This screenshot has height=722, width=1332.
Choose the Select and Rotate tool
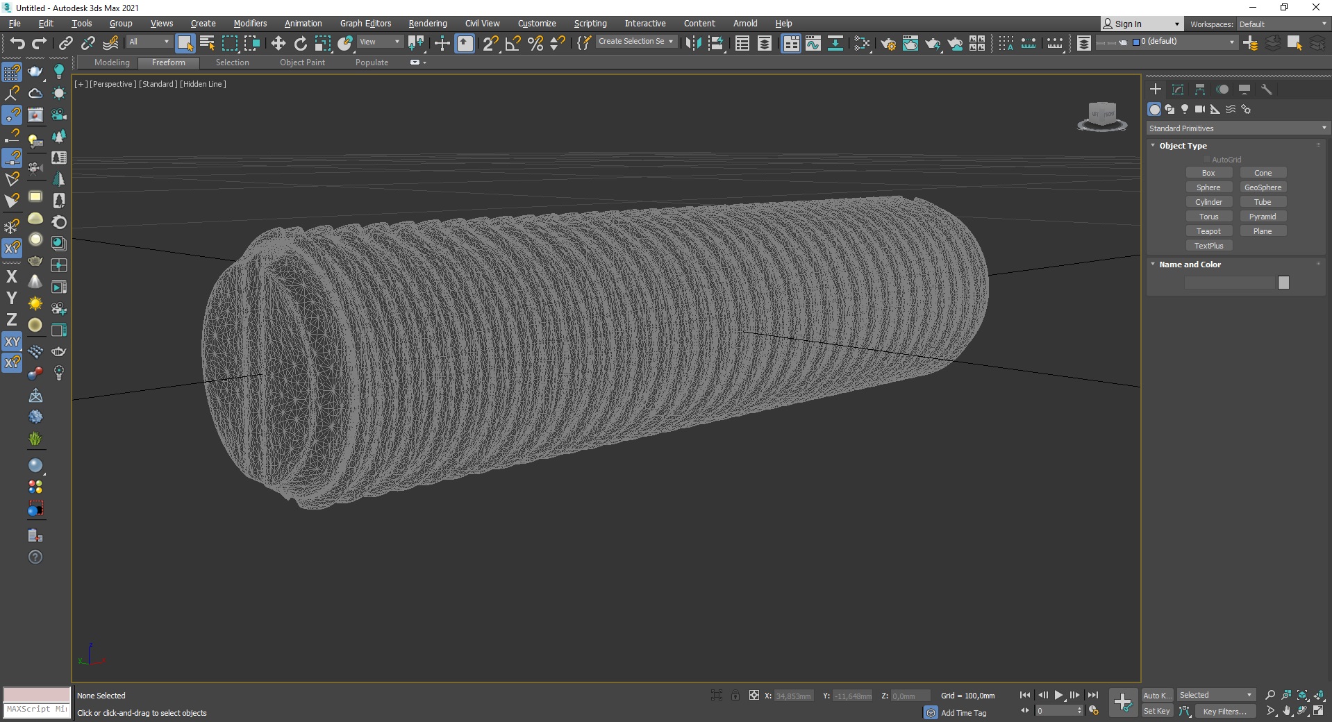(x=300, y=43)
